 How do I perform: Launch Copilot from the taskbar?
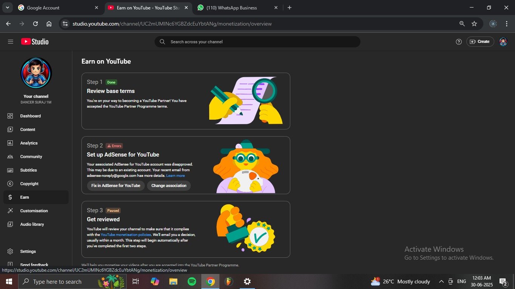click(x=155, y=281)
